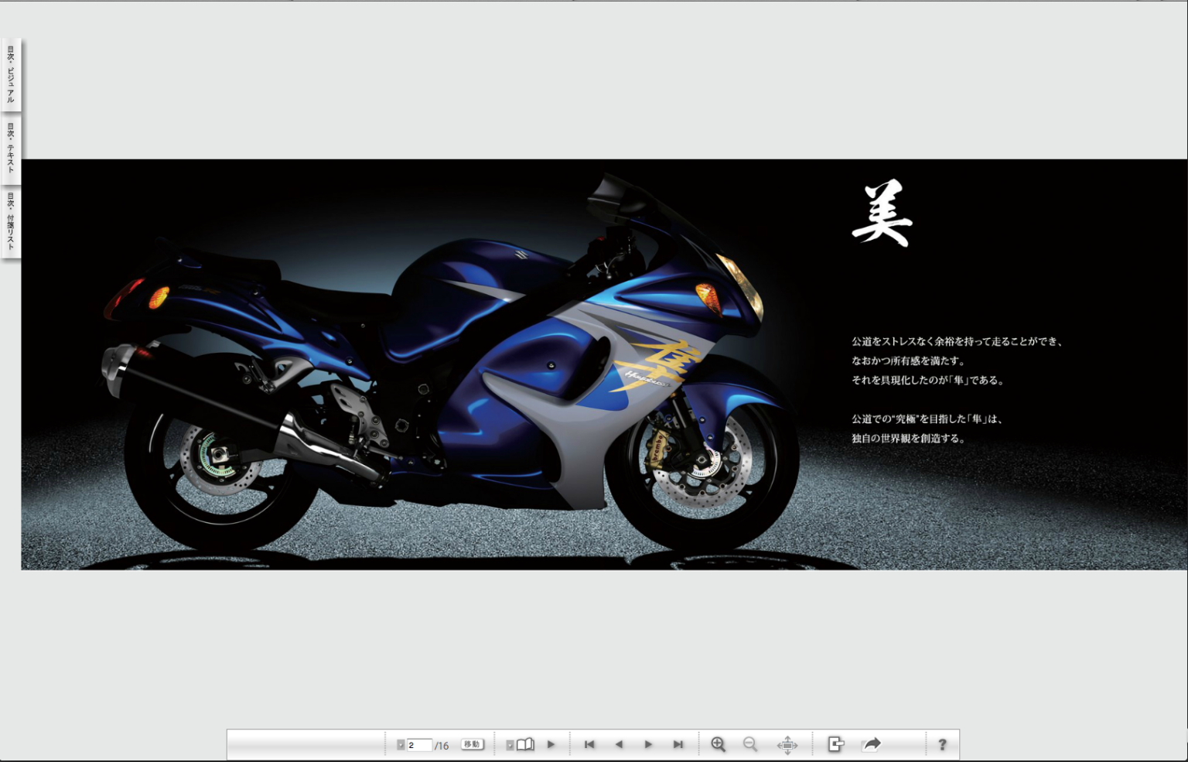Click the 移動 go-to-page button
The height and width of the screenshot is (762, 1188).
472,744
